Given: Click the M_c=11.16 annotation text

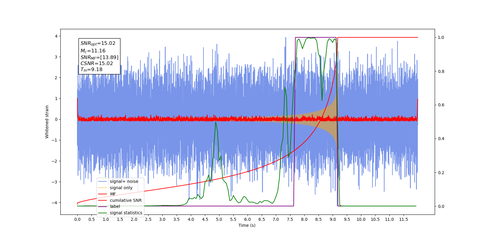Looking at the screenshot, I should coord(93,51).
